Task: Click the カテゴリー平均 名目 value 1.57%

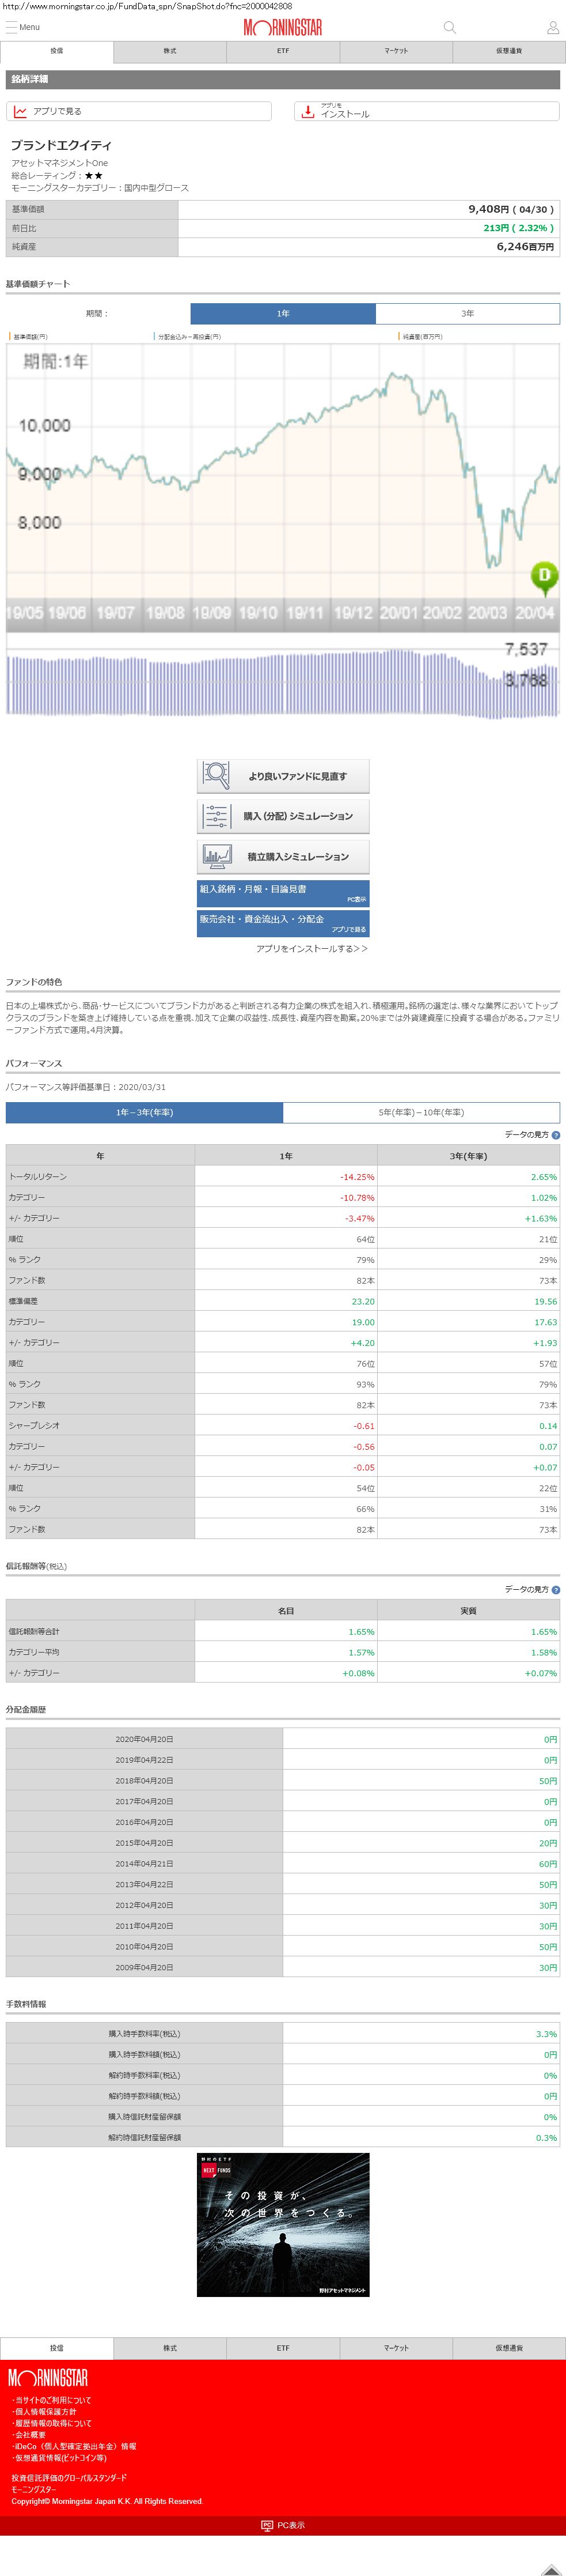Action: (x=362, y=1652)
